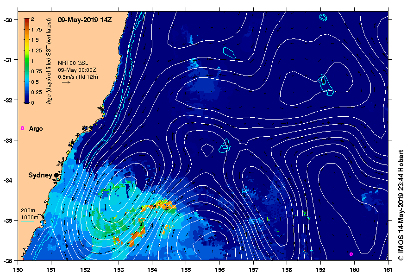Click the velocity scale reference arrow
This screenshot has width=407, height=278.
tap(66, 82)
